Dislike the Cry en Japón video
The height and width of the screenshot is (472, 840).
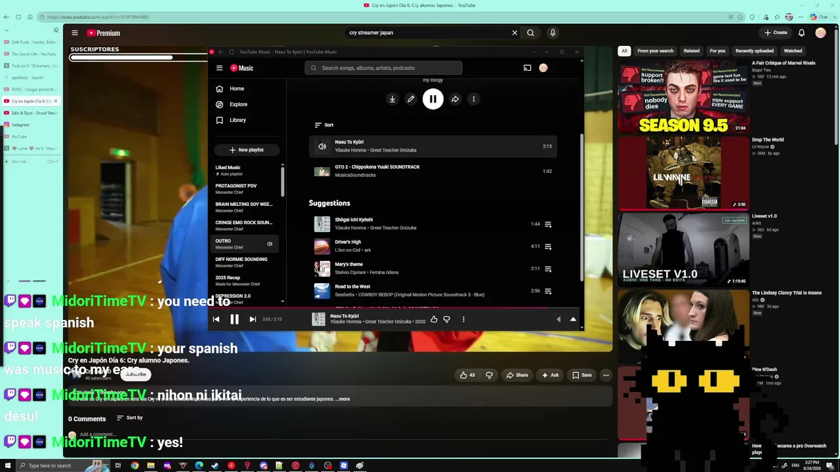[x=489, y=375]
